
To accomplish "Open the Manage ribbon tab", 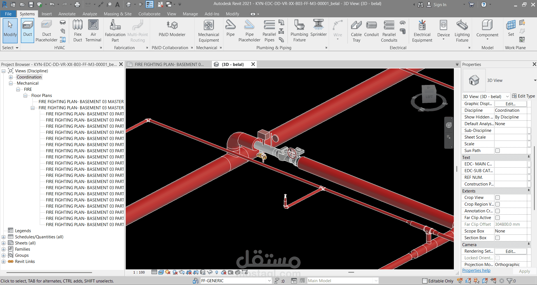I will coord(190,14).
